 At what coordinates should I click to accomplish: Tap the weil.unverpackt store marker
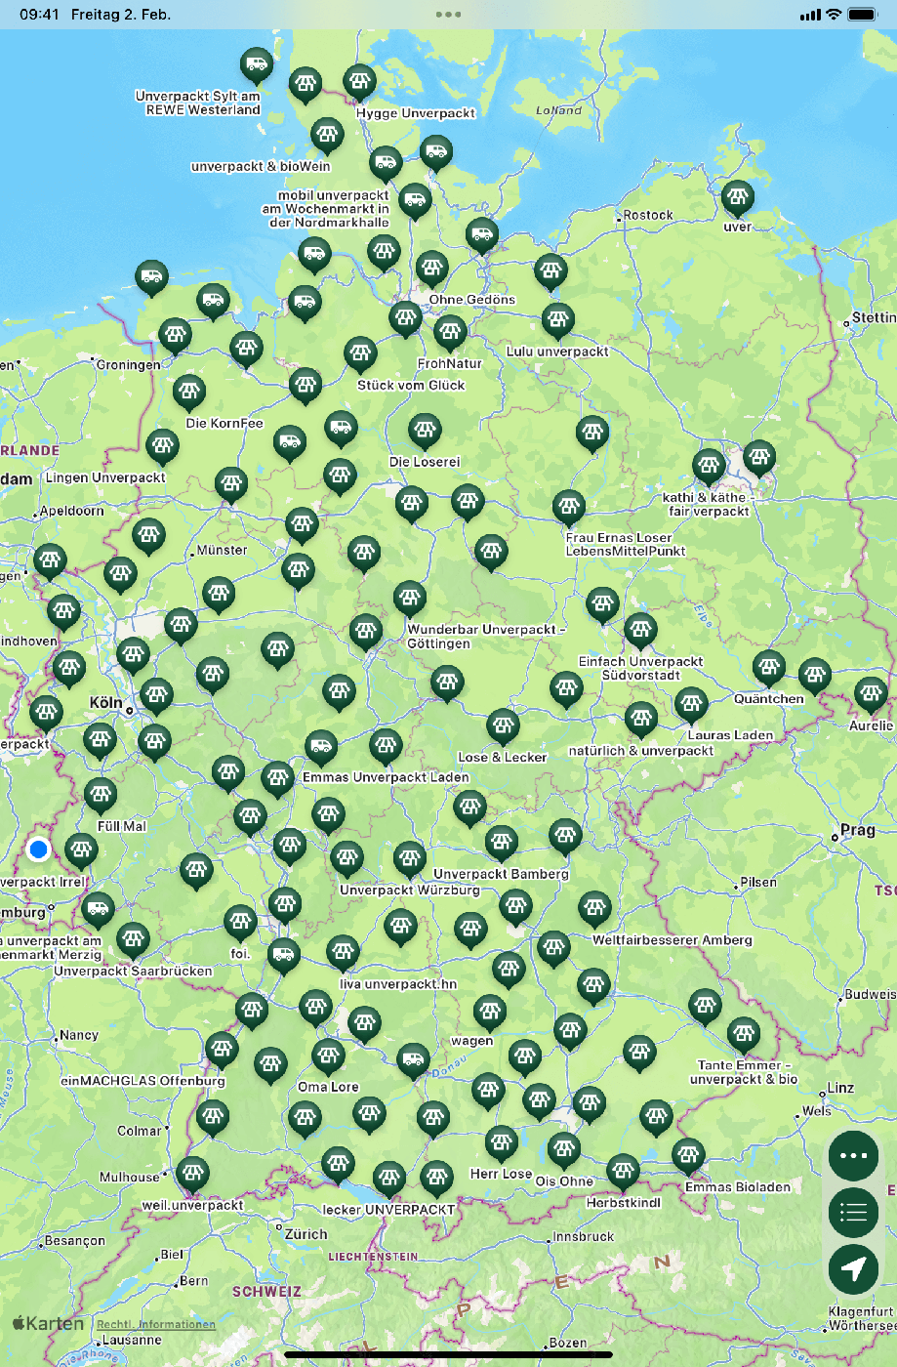[x=192, y=1173]
